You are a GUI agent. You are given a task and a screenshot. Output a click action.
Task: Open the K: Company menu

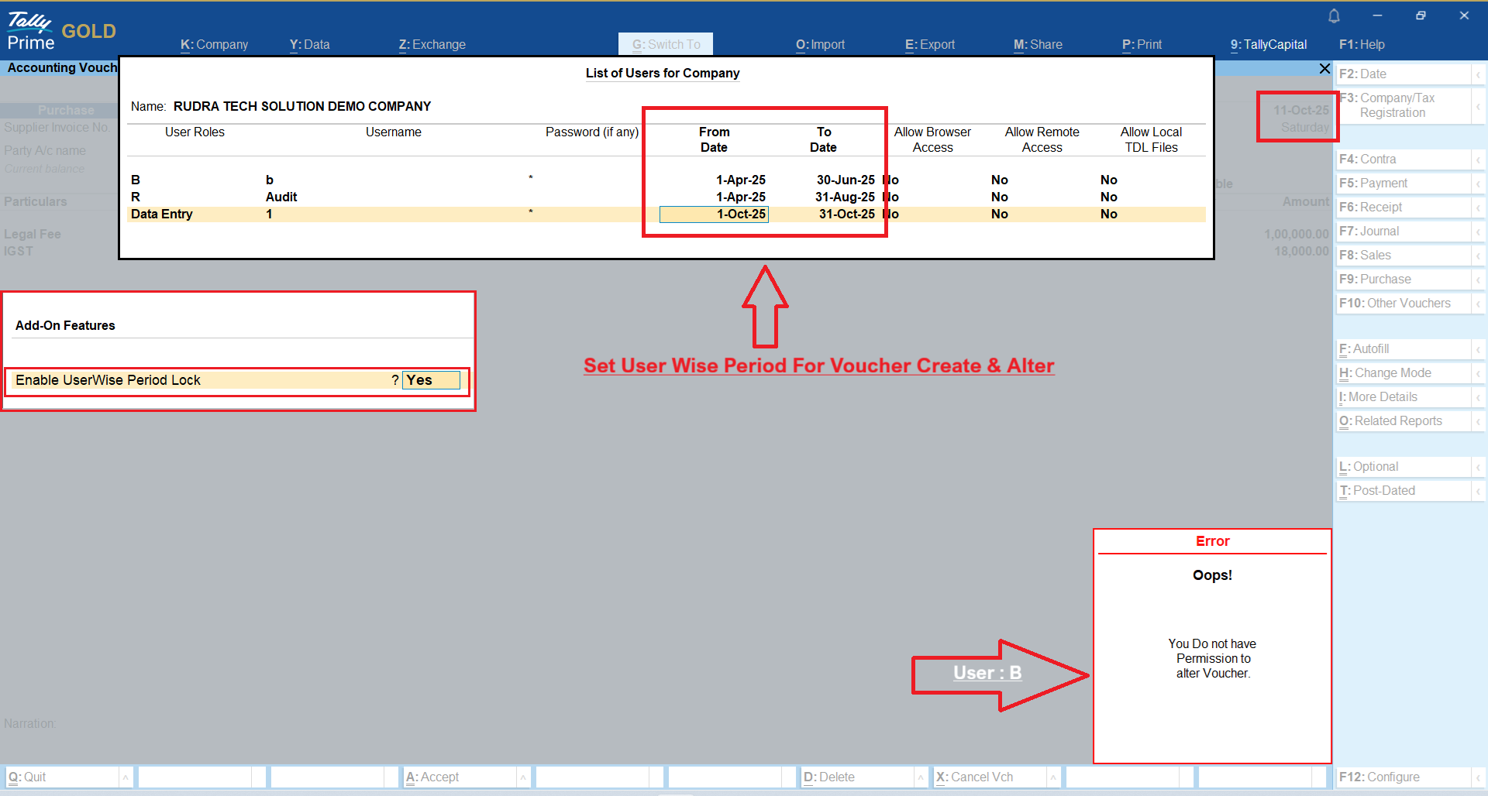pyautogui.click(x=215, y=45)
